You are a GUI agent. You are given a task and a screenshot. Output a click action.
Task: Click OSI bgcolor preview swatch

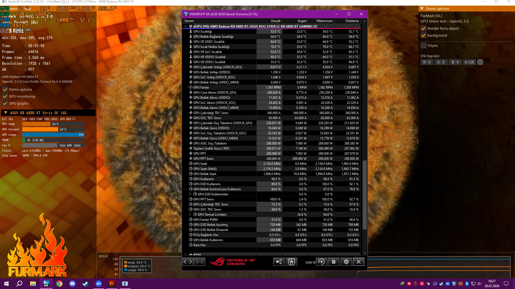click(x=480, y=62)
